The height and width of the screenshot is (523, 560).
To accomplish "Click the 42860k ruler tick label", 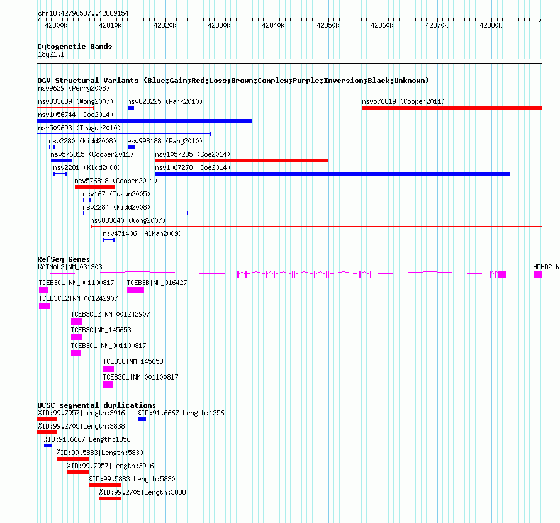I will coord(382,25).
